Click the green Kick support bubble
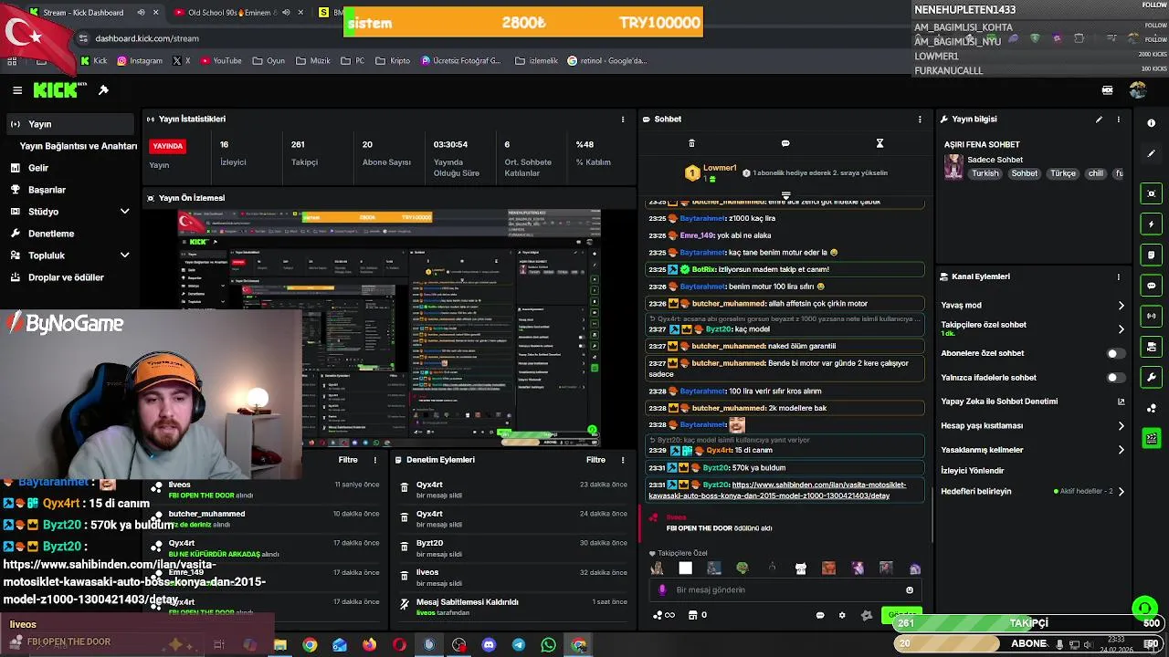Image resolution: width=1169 pixels, height=657 pixels. [x=1144, y=608]
